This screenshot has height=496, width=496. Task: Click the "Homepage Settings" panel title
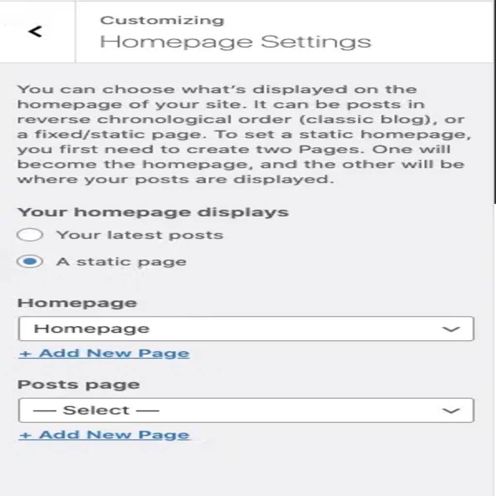pos(236,42)
